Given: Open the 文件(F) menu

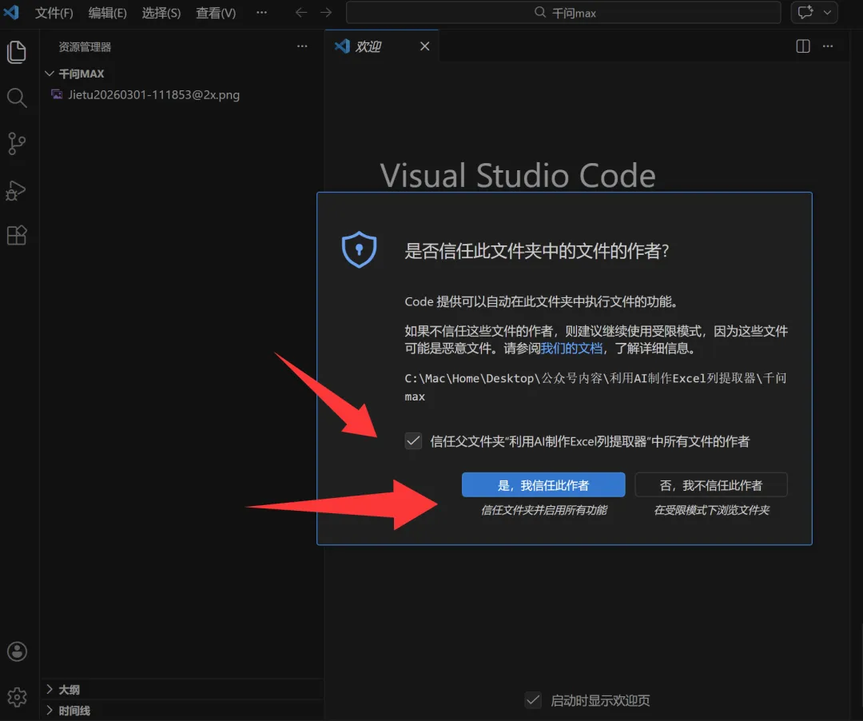Looking at the screenshot, I should click(x=54, y=13).
